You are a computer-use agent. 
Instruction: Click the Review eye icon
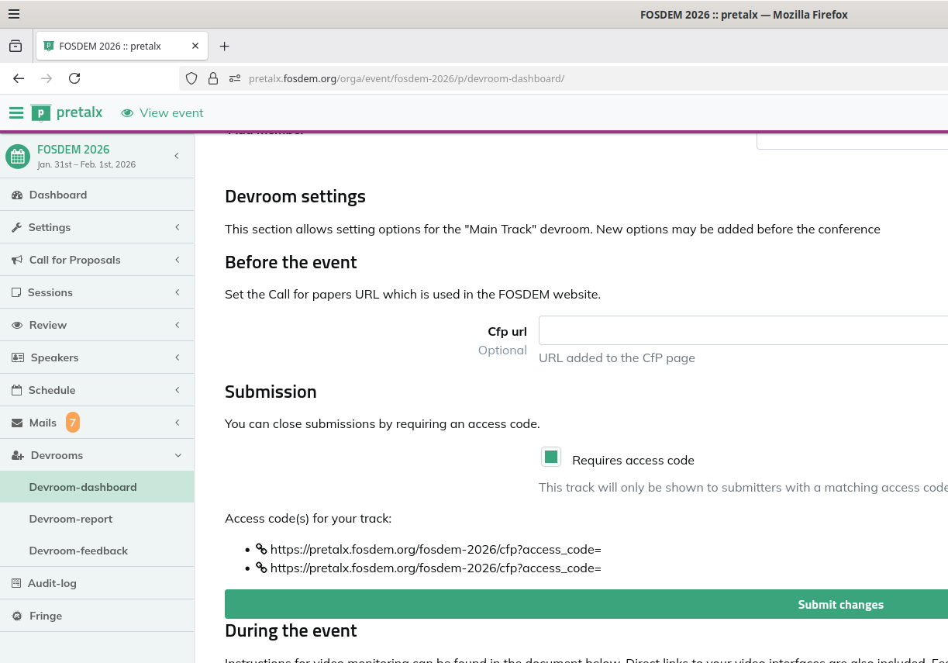16,325
